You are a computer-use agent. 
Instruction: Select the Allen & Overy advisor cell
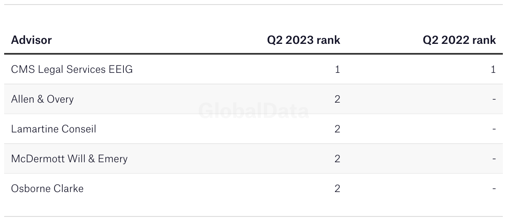tap(42, 99)
